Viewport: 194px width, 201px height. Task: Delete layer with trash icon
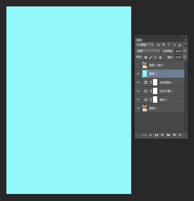(180, 135)
